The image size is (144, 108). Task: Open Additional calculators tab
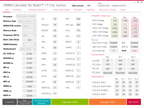tap(37, 10)
